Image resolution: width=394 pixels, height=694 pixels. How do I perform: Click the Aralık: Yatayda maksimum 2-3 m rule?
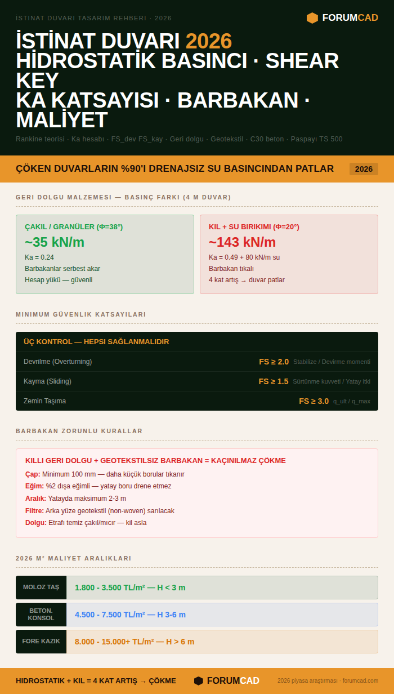(x=75, y=499)
